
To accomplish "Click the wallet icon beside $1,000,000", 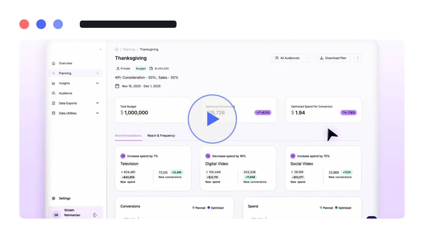I will coord(151,69).
